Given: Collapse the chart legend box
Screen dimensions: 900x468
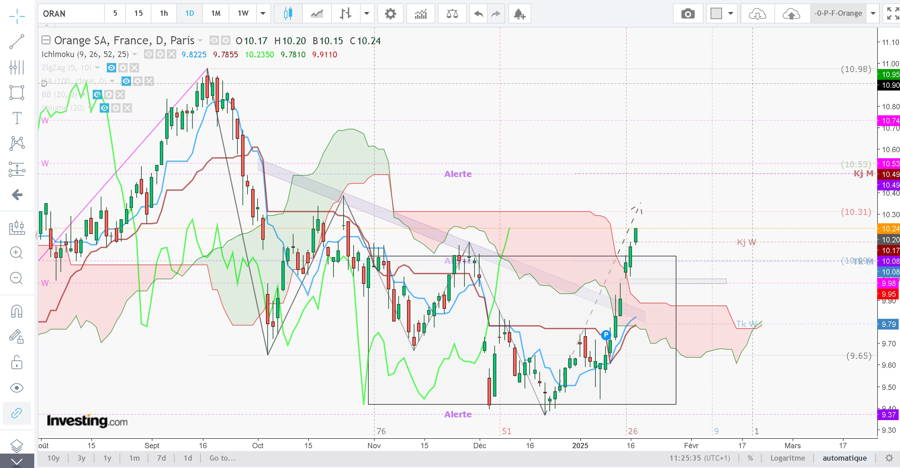Looking at the screenshot, I should click(x=46, y=40).
